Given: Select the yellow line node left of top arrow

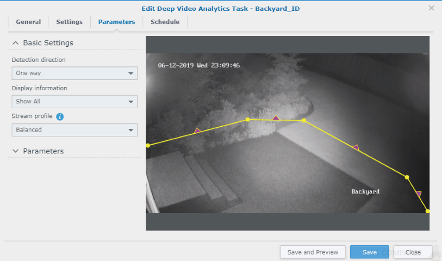Looking at the screenshot, I should coord(247,120).
